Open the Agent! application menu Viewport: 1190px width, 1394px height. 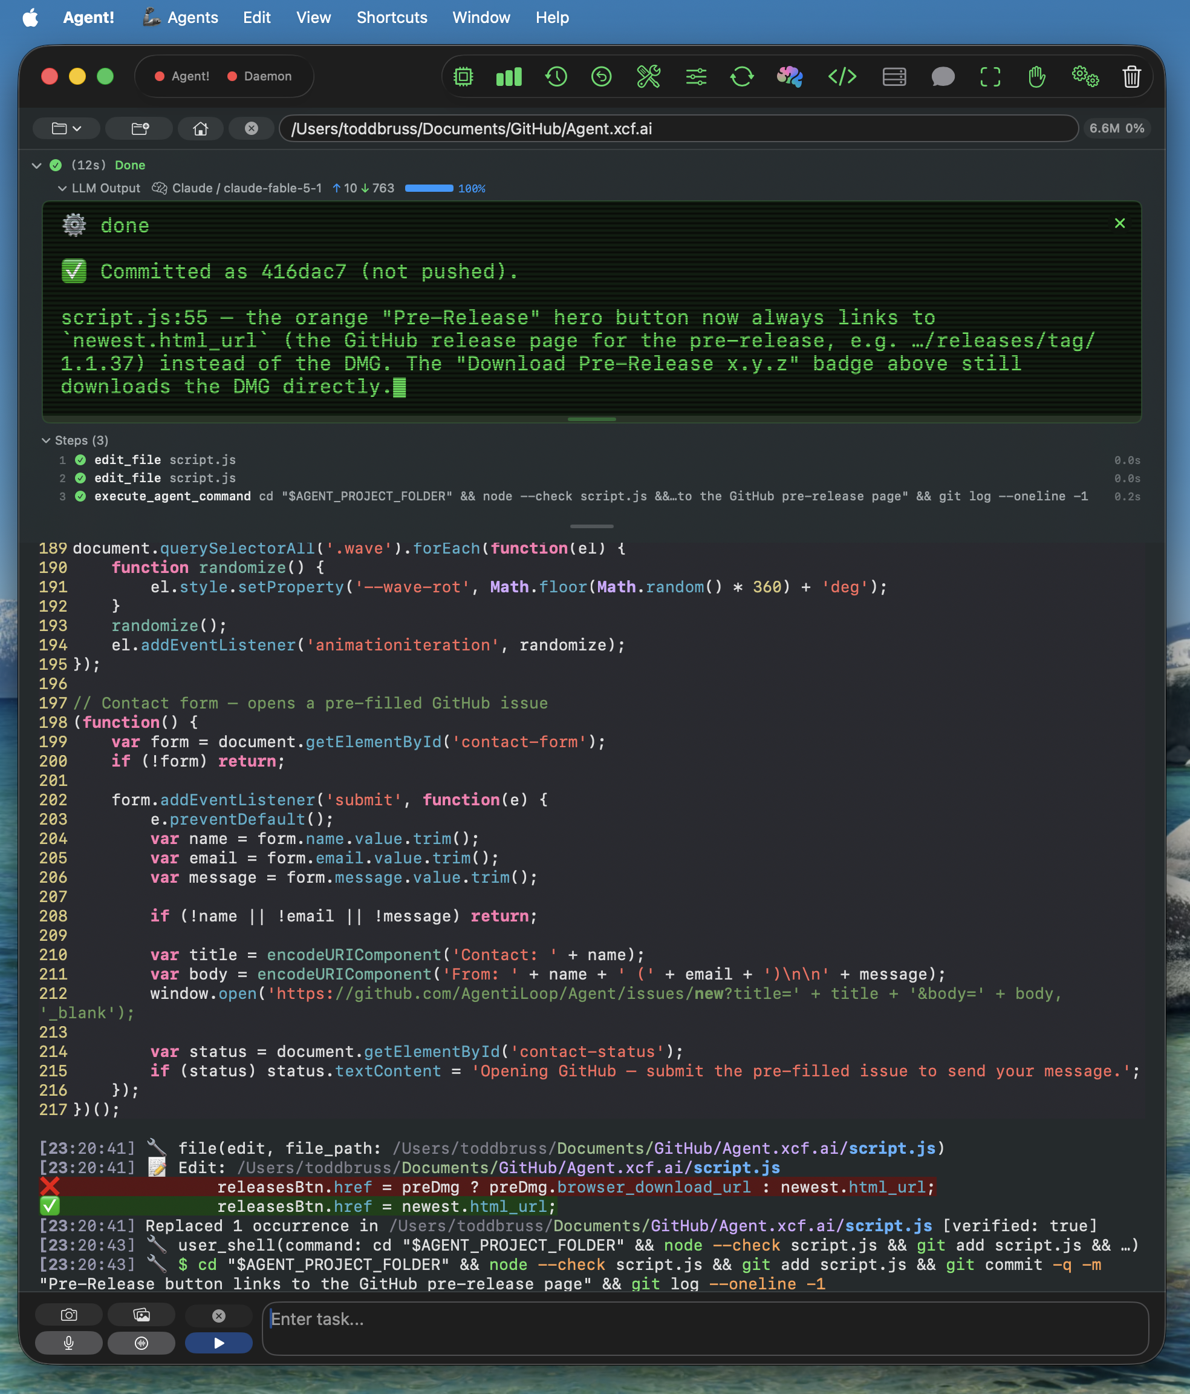89,18
